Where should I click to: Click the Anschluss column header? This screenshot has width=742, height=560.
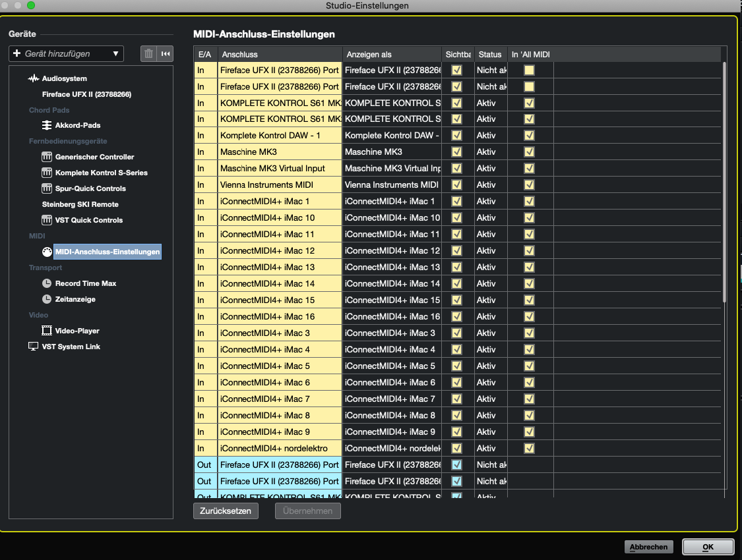pyautogui.click(x=280, y=54)
